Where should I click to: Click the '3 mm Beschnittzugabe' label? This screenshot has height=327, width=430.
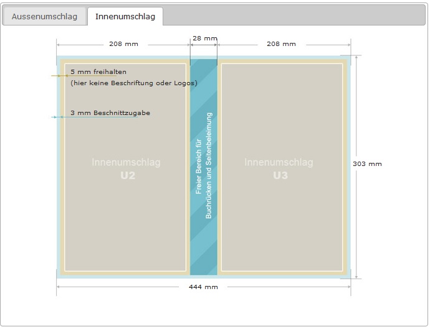pos(110,113)
